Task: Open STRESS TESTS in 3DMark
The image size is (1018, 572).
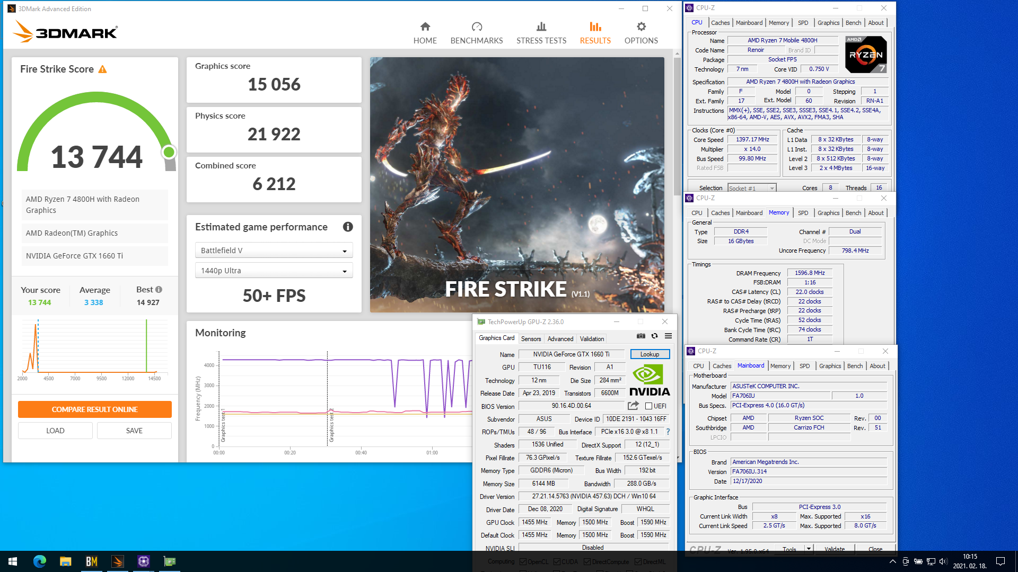Action: pos(541,33)
